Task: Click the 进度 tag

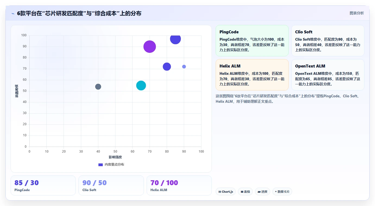Action: (262, 192)
